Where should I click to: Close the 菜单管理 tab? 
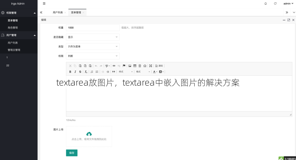[83, 12]
